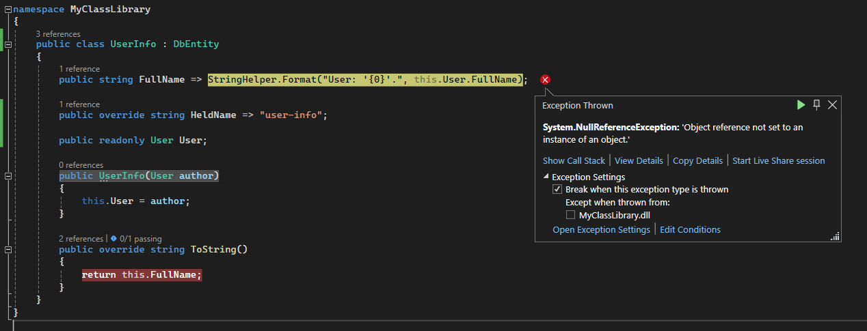
Task: Collapse the Exception Settings section
Action: [546, 177]
